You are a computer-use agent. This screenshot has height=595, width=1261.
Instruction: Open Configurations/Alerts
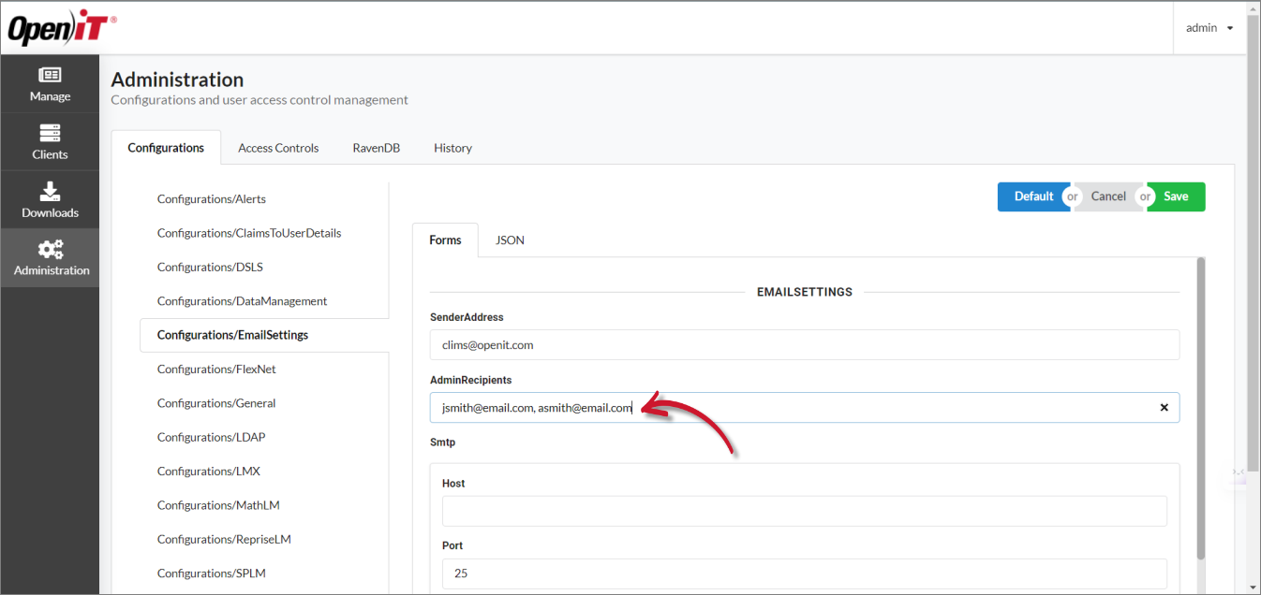coord(212,199)
